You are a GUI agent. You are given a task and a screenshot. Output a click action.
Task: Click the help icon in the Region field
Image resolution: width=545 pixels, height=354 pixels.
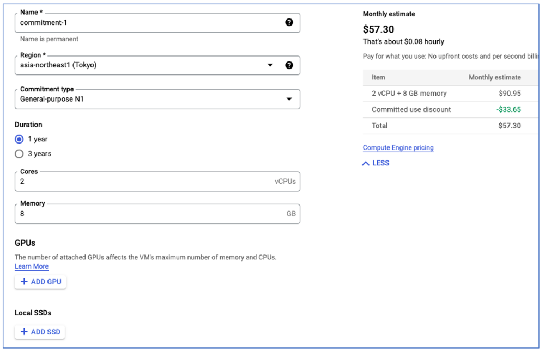289,65
